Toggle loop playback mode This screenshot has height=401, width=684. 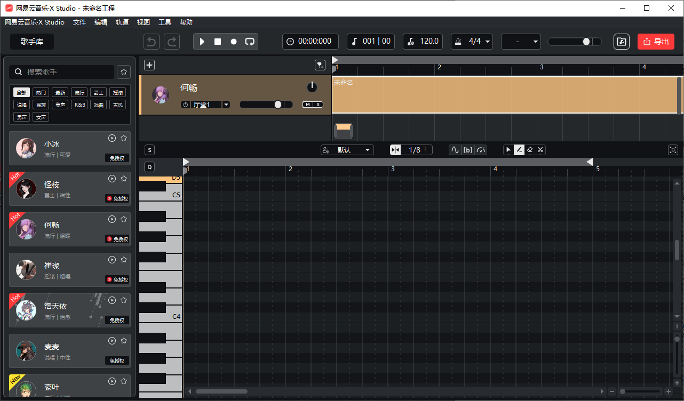[250, 42]
